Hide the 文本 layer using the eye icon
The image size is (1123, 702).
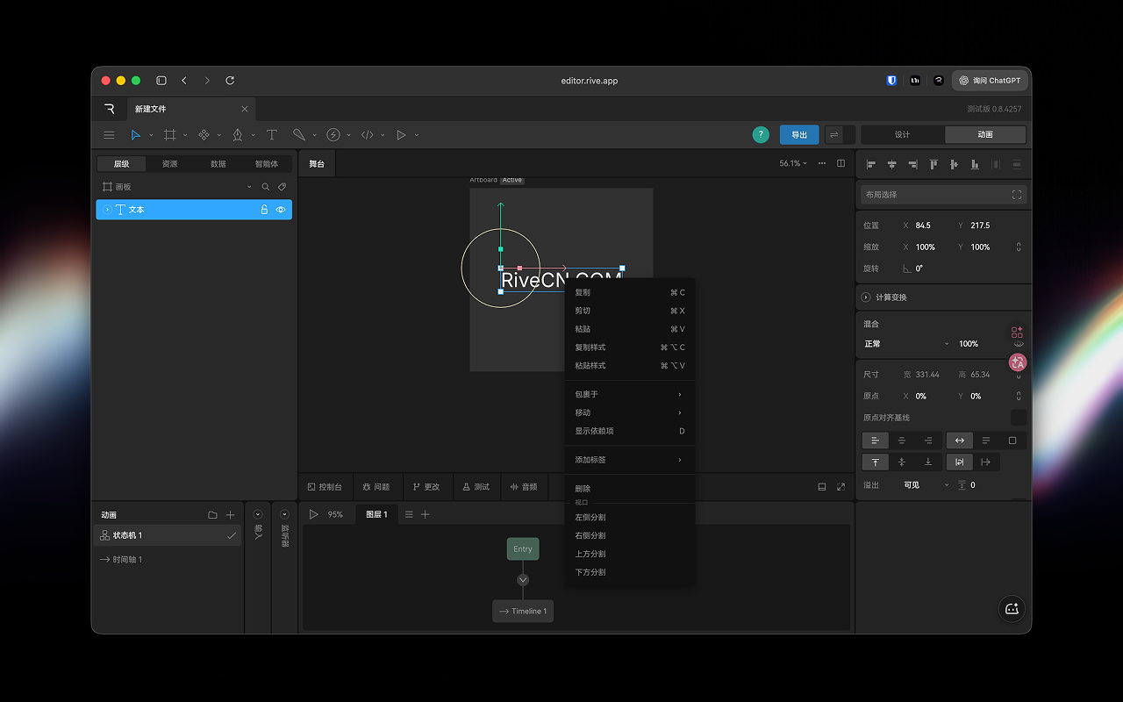281,210
